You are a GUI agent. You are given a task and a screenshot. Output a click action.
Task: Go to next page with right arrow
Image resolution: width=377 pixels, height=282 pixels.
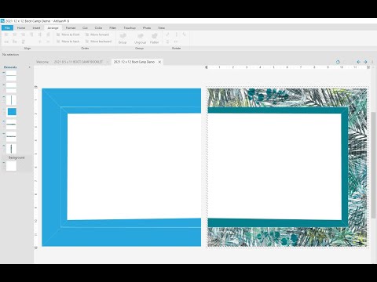pyautogui.click(x=365, y=62)
